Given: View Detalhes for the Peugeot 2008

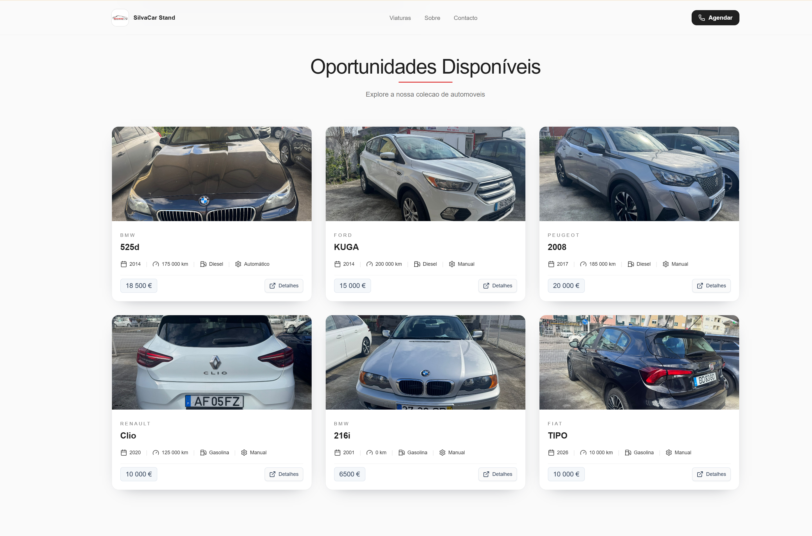Looking at the screenshot, I should [x=711, y=286].
